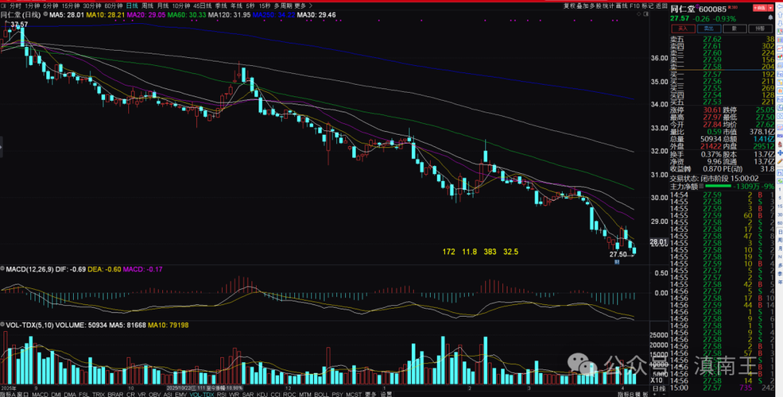The image size is (783, 397).
Task: Select 日线 daily period
Action: 132,6
